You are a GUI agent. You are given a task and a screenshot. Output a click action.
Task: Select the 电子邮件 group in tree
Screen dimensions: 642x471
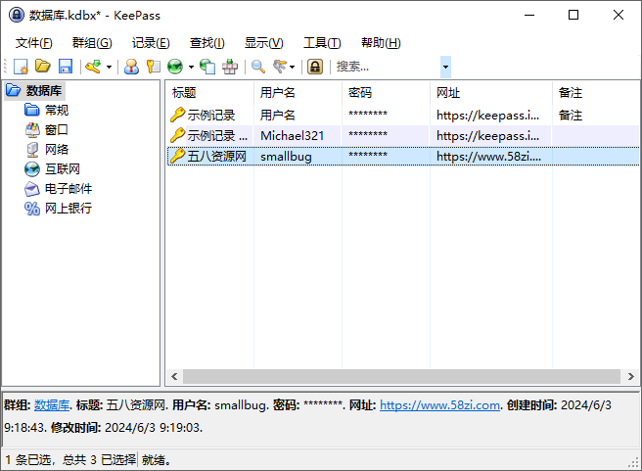point(69,189)
